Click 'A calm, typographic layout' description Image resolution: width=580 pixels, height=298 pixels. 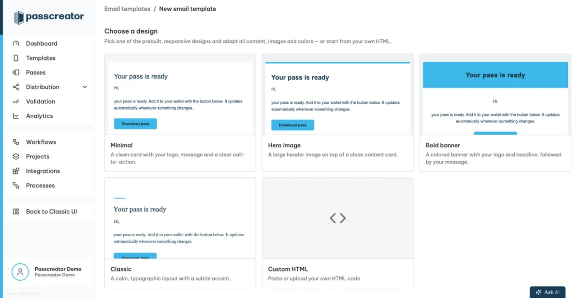tap(170, 278)
